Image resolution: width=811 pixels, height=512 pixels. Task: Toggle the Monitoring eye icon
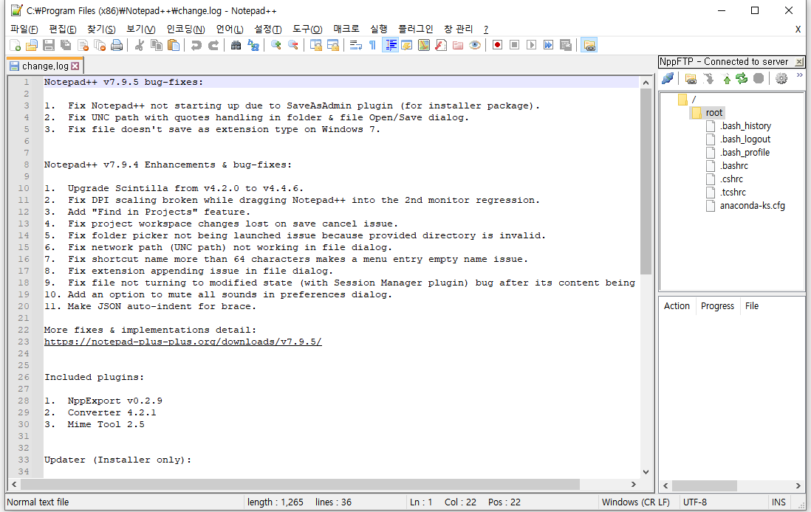click(475, 46)
